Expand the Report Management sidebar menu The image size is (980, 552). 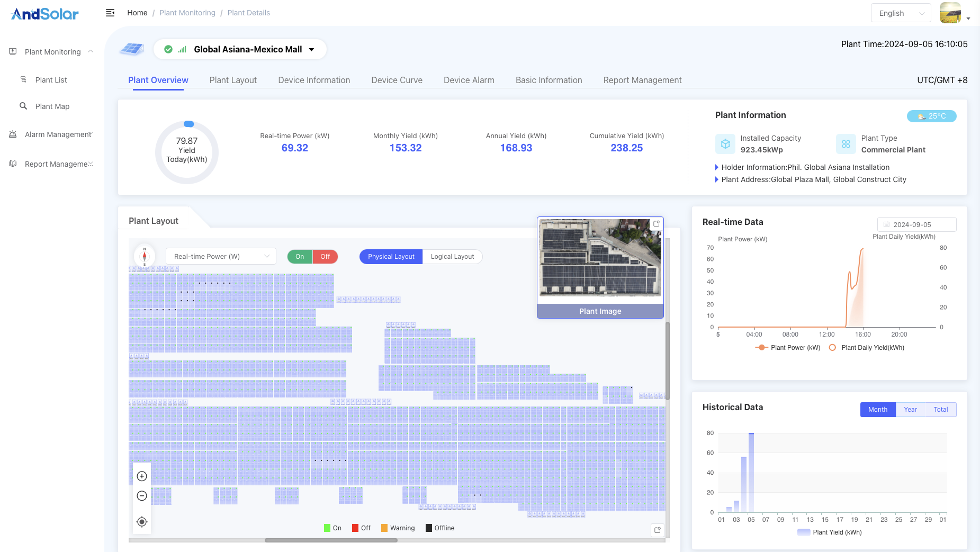[x=91, y=164]
